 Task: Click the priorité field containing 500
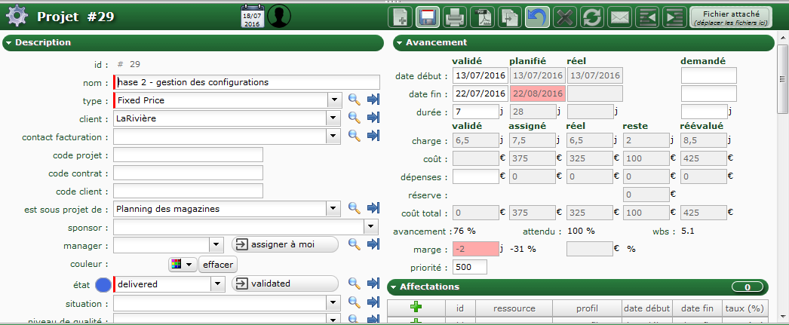(469, 267)
